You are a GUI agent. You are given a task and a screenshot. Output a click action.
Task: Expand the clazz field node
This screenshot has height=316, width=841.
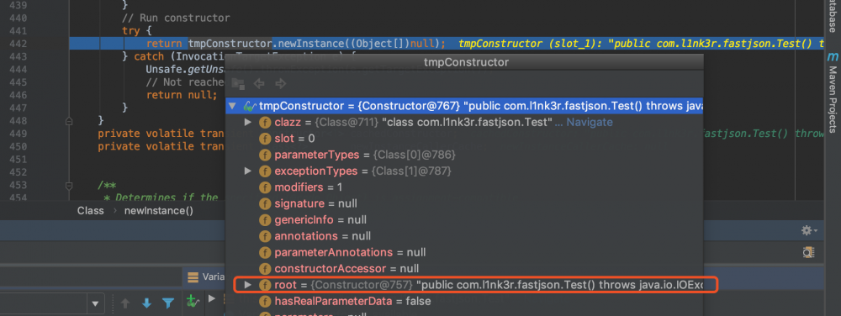coord(248,122)
